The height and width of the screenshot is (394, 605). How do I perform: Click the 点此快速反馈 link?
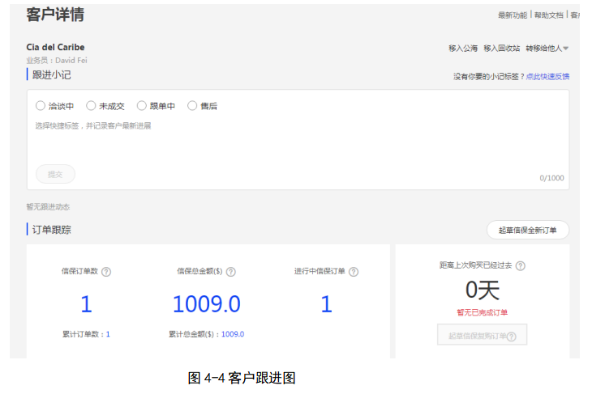click(x=547, y=76)
